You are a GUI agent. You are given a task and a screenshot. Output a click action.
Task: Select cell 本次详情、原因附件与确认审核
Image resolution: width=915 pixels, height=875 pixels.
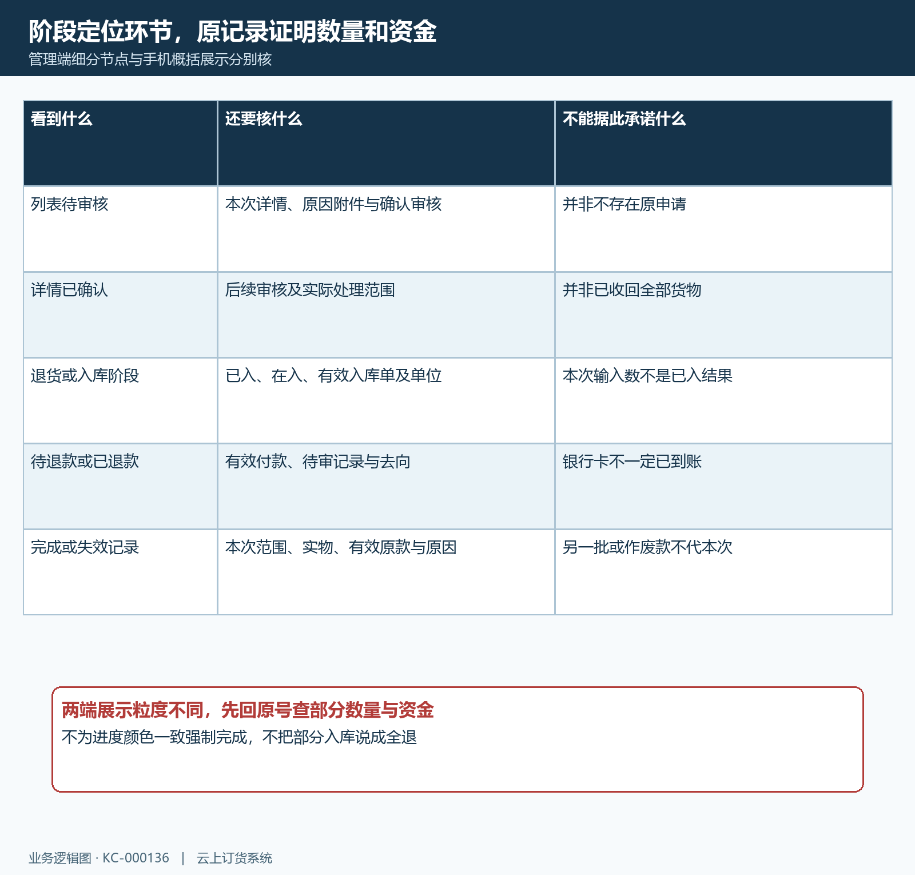[x=386, y=229]
